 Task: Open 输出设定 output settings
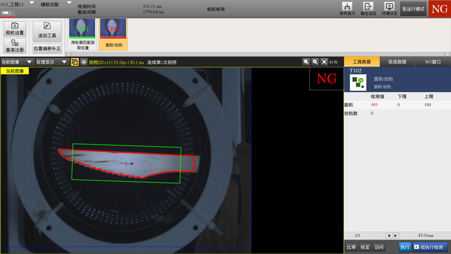(368, 8)
